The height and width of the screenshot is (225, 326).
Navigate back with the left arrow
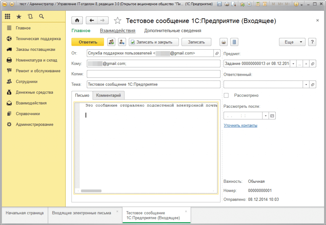pos(92,20)
